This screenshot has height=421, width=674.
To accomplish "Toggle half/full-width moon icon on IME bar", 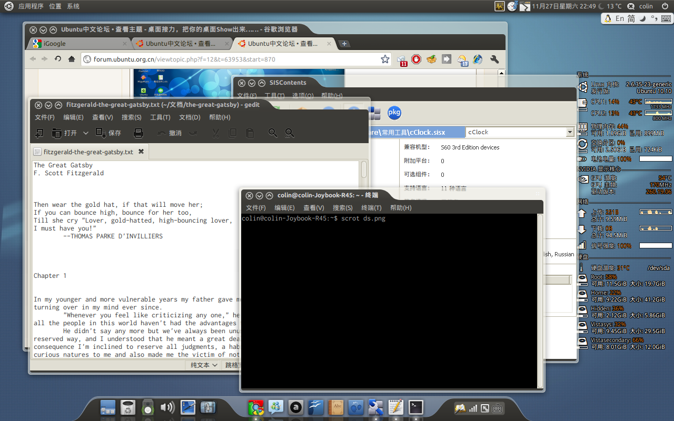I will pyautogui.click(x=643, y=18).
